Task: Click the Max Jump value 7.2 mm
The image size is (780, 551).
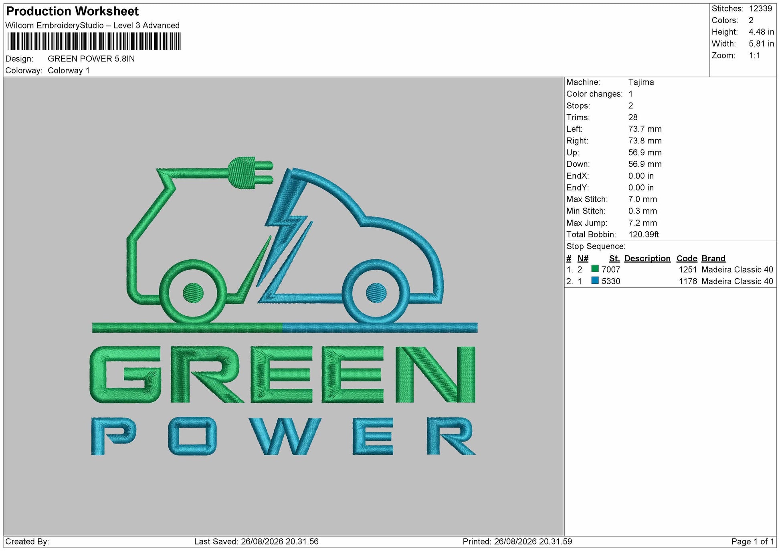Action: tap(643, 223)
